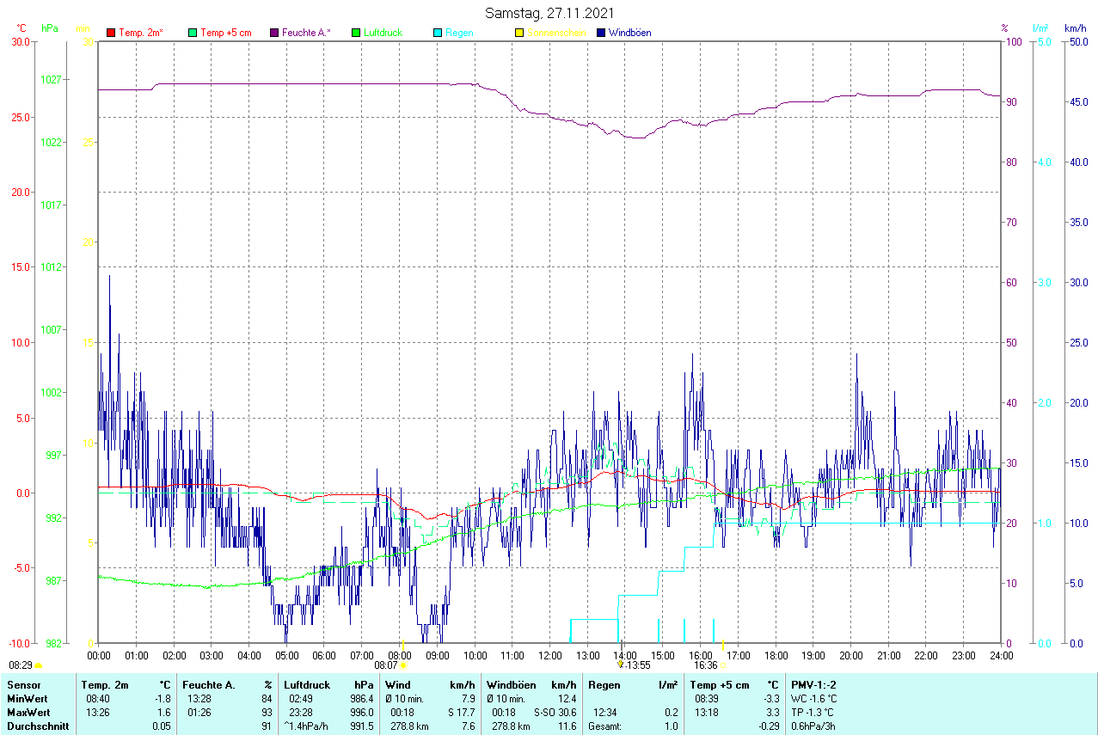Click the cyan Regen legend swatch
This screenshot has height=735, width=1098.
point(438,33)
